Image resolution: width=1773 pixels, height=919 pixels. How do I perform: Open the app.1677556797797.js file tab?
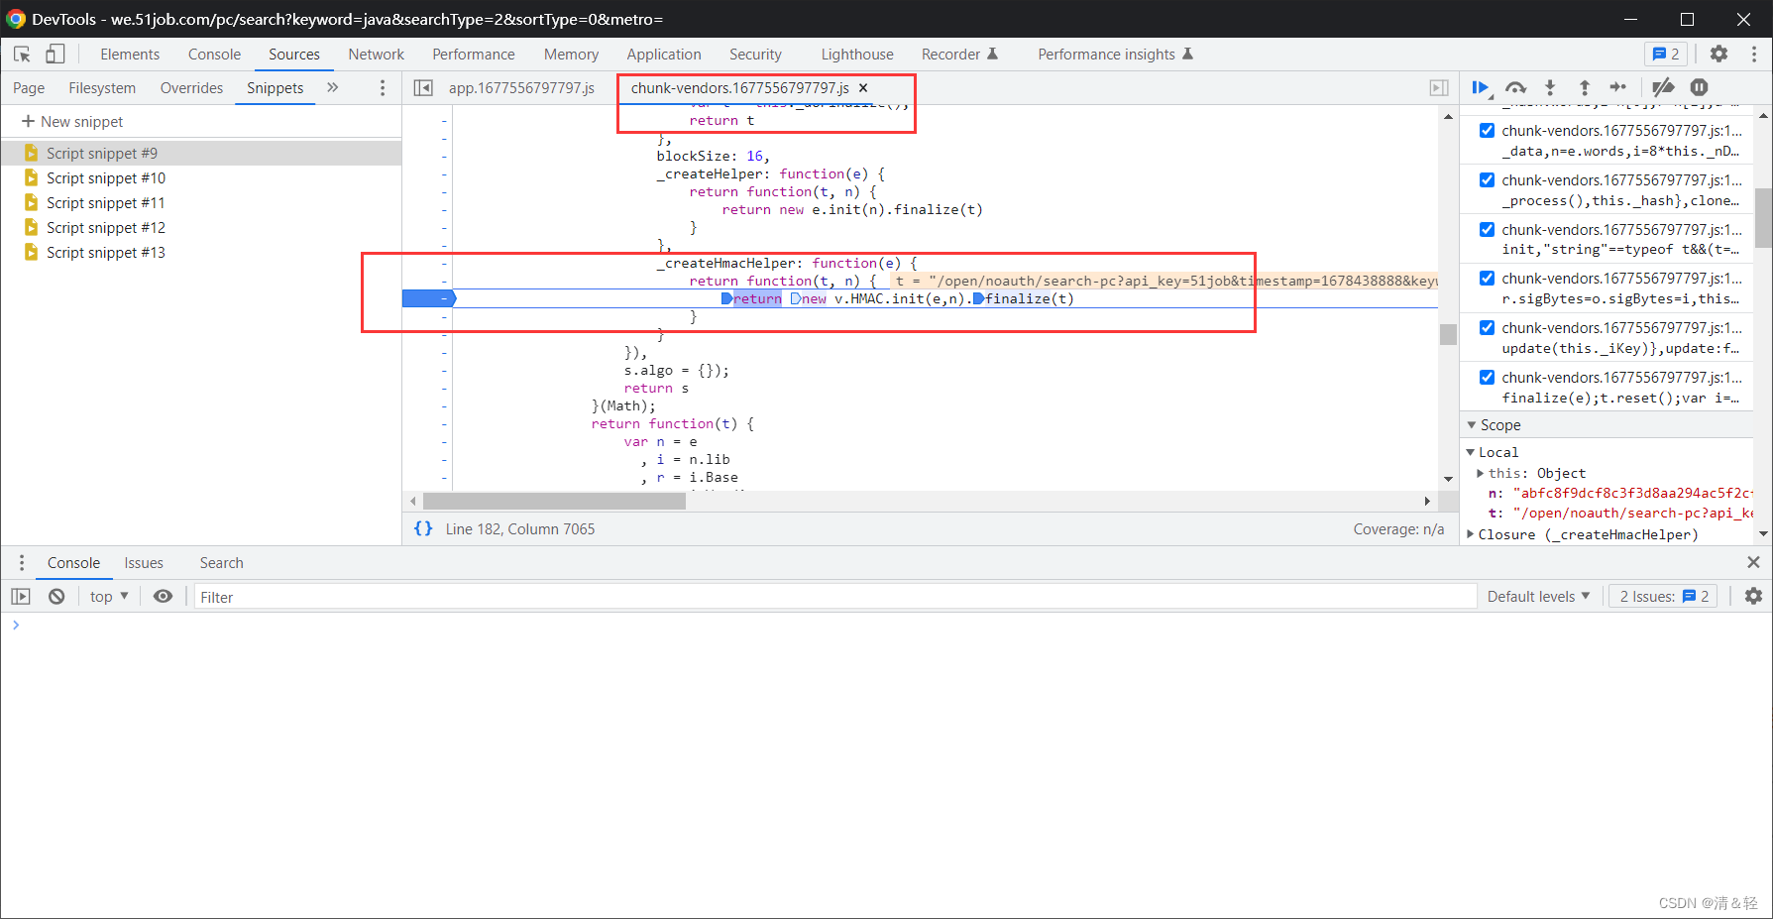[521, 87]
